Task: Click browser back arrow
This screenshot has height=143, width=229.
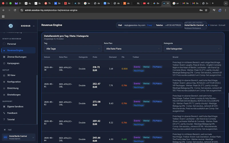Action: [x=3, y=10]
